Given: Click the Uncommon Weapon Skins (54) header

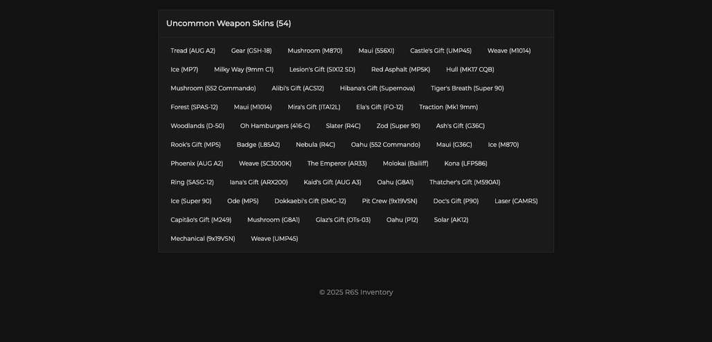Looking at the screenshot, I should click(229, 24).
